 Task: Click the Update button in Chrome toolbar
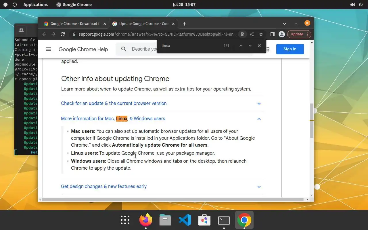pyautogui.click(x=297, y=34)
